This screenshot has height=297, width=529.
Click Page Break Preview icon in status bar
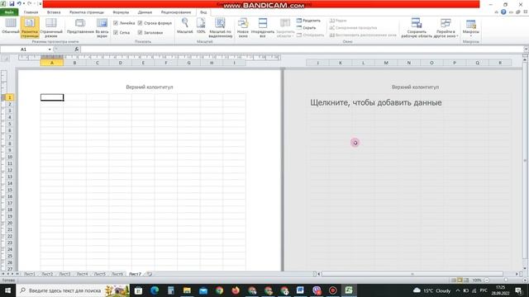click(466, 280)
